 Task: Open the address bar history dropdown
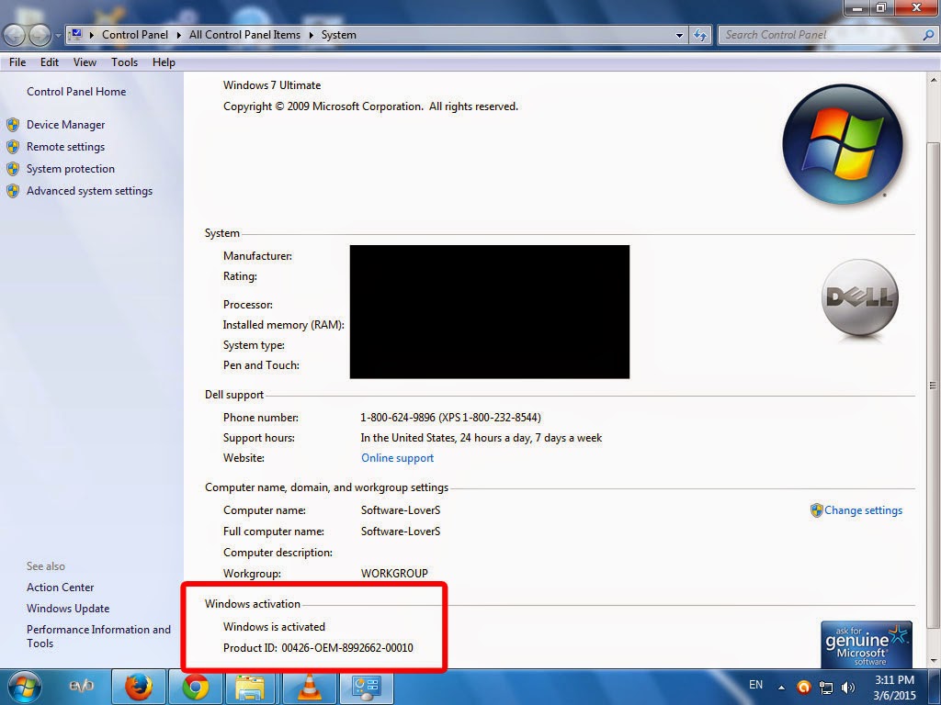(679, 36)
